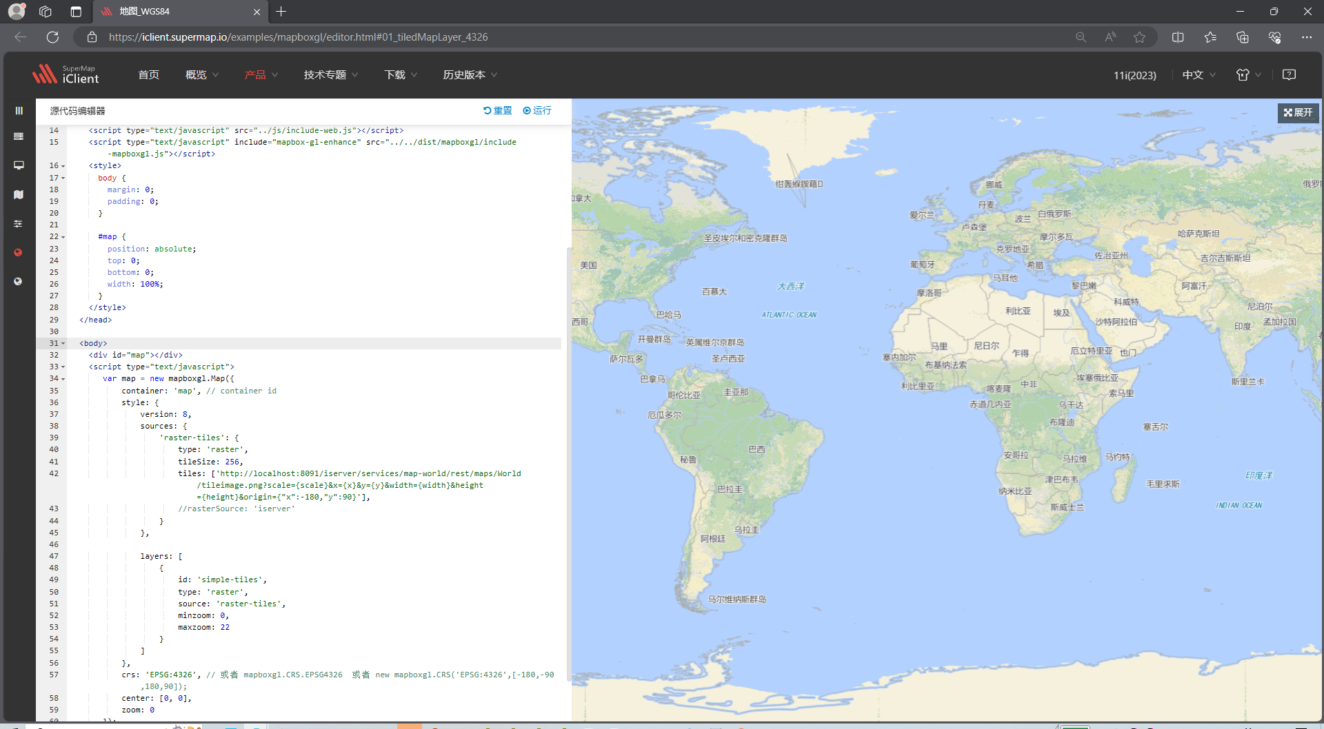This screenshot has width=1324, height=729.
Task: Expand the 技术专题 menu
Action: click(331, 74)
